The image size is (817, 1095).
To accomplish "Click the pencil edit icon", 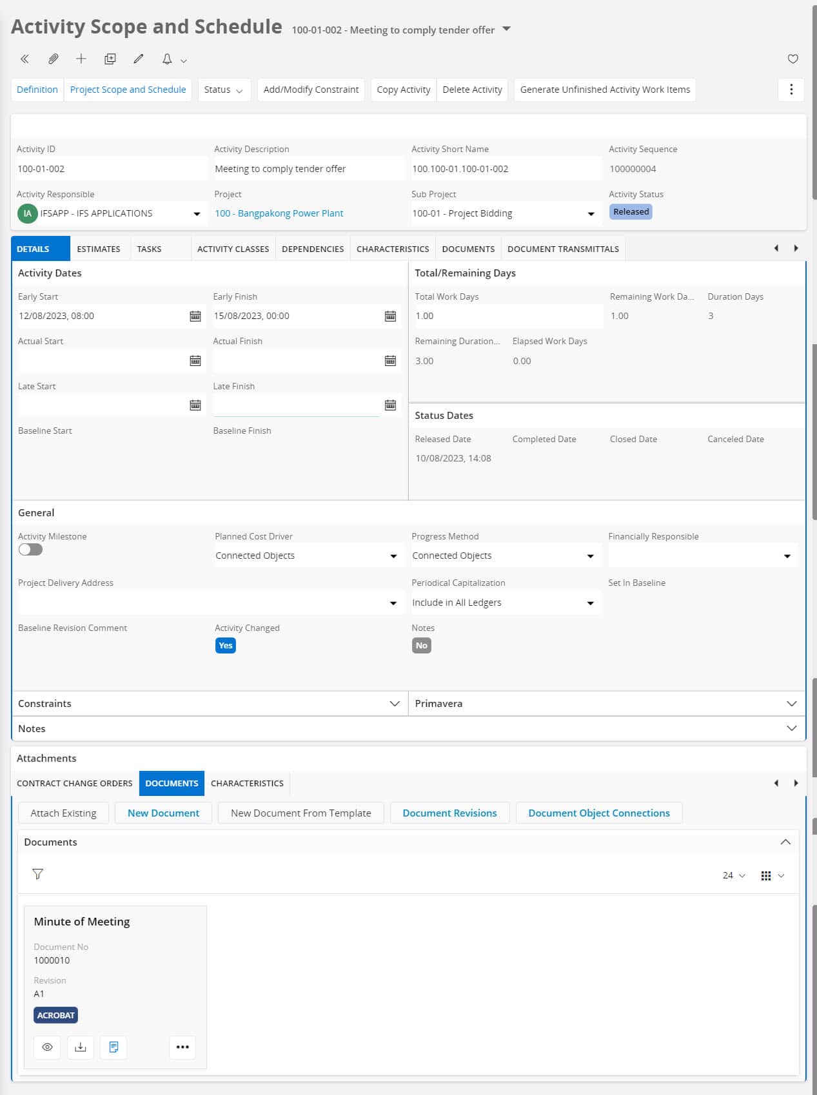I will (x=139, y=59).
